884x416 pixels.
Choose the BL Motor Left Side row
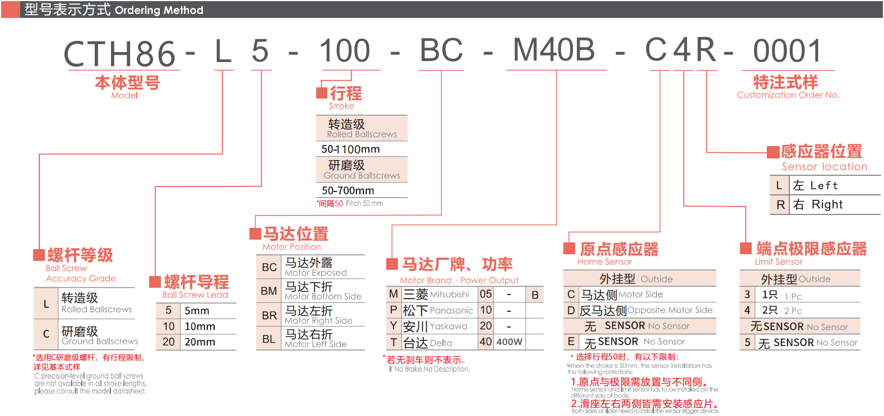point(310,339)
